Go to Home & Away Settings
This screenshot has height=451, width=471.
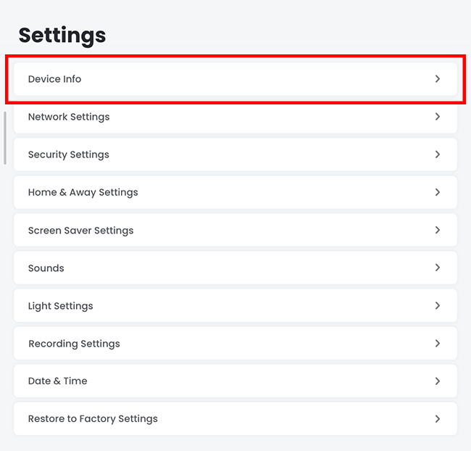(x=83, y=192)
